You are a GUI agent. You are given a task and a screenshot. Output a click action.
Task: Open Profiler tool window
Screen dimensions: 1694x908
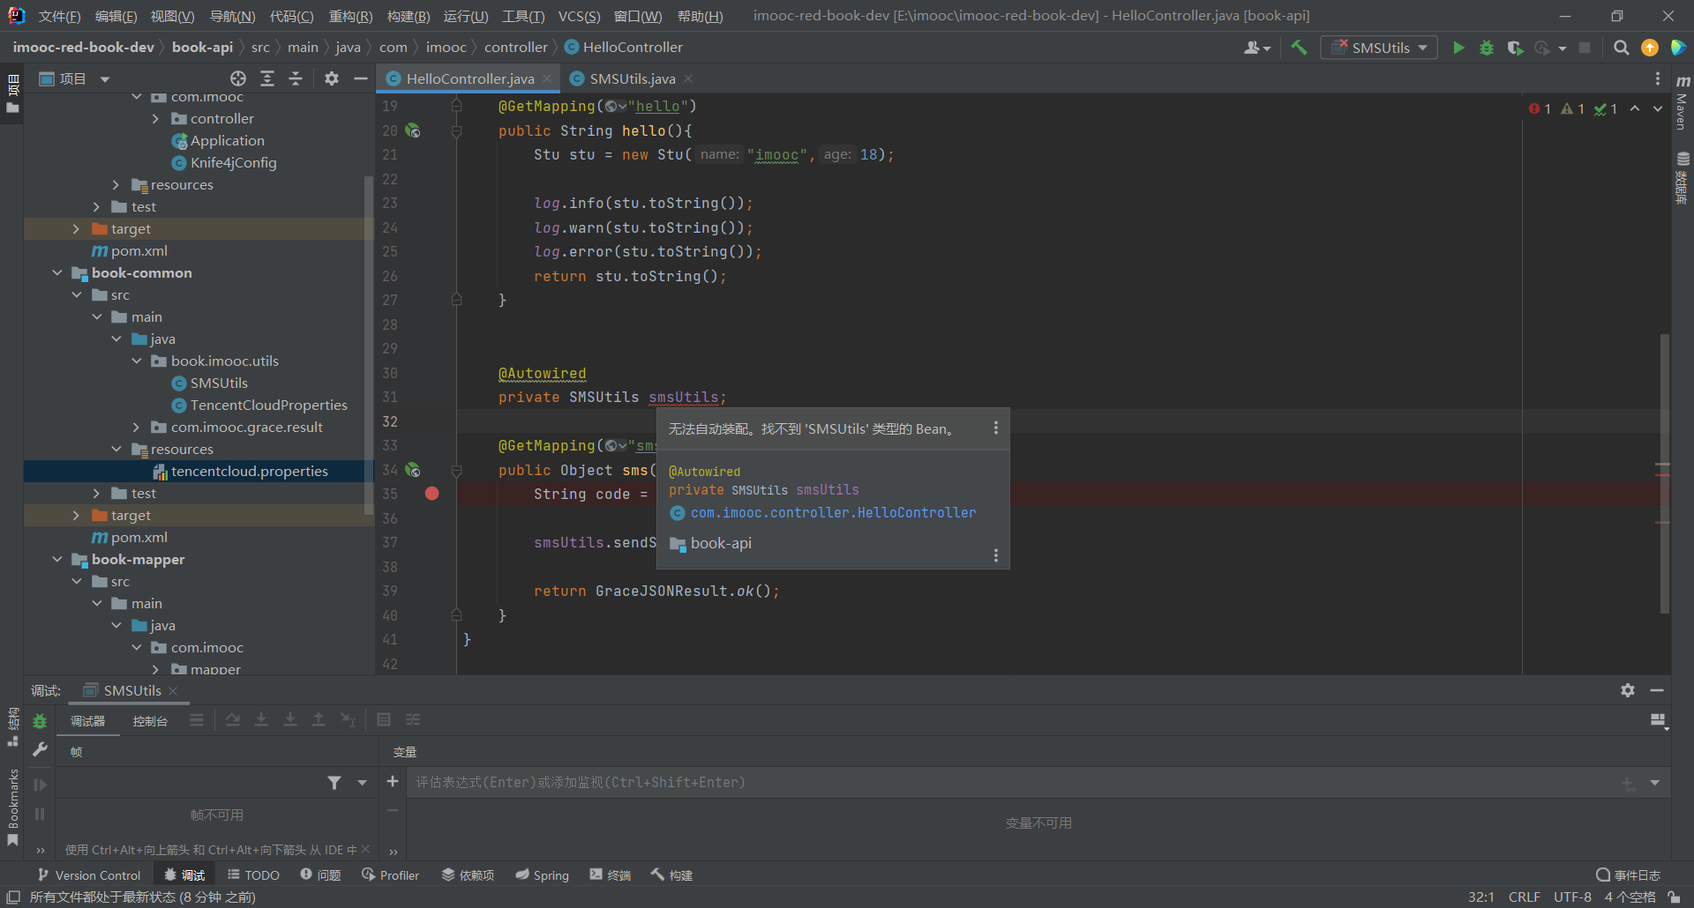[391, 875]
